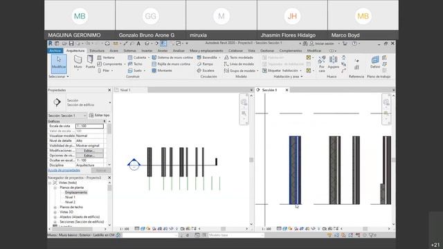
Task: Click Etiquetar habitación tool
Action: (280, 71)
